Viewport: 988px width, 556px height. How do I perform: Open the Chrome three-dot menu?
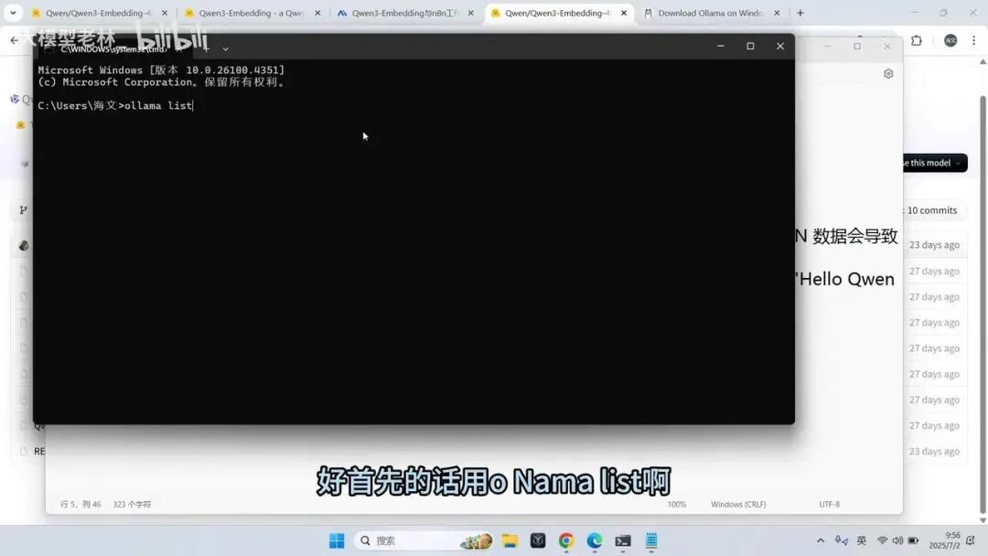click(973, 40)
